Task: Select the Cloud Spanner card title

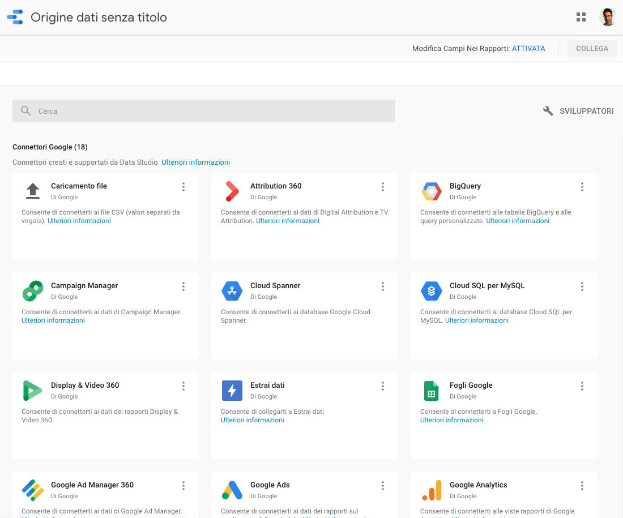Action: [x=275, y=286]
